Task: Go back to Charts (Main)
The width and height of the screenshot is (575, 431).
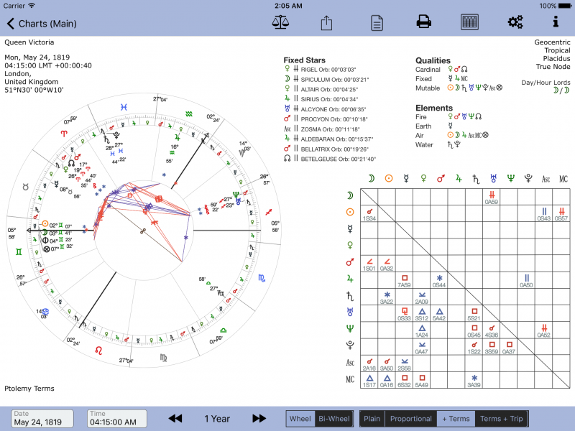Action: (x=42, y=24)
